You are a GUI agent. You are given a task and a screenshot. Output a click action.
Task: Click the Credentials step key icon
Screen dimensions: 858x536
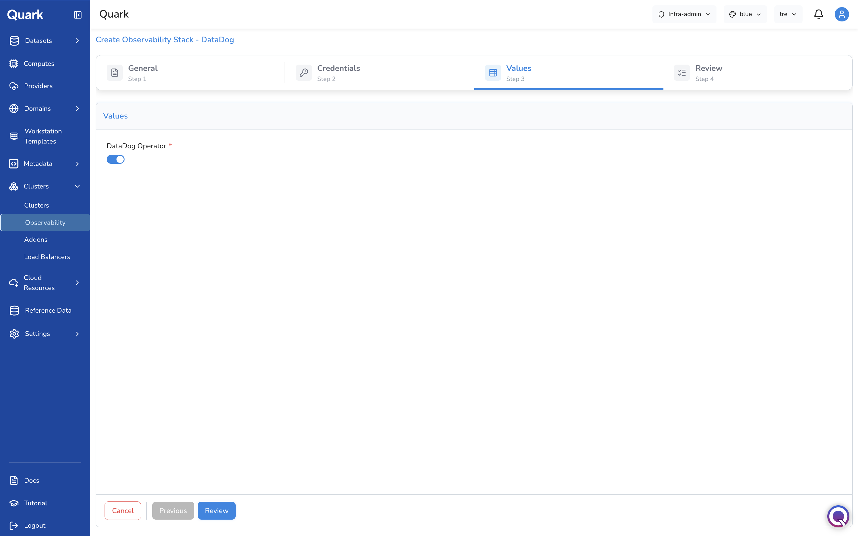pos(304,73)
